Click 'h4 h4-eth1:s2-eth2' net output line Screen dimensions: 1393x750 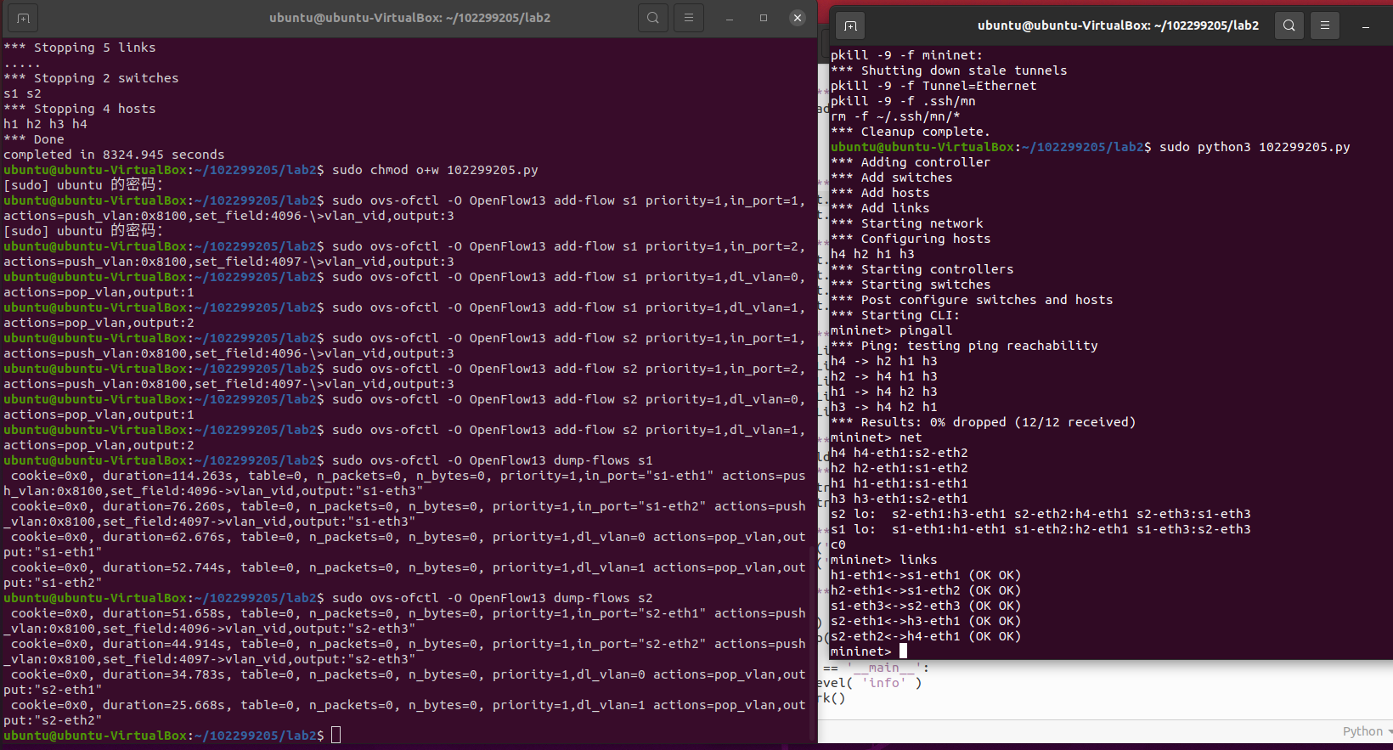coord(900,453)
